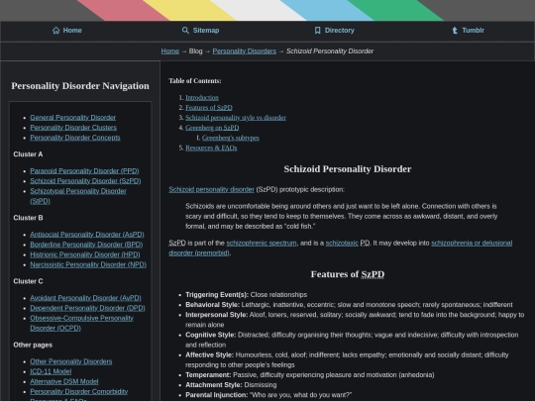Open Personality Disorder Clusters link
Image resolution: width=535 pixels, height=401 pixels.
[x=73, y=128]
